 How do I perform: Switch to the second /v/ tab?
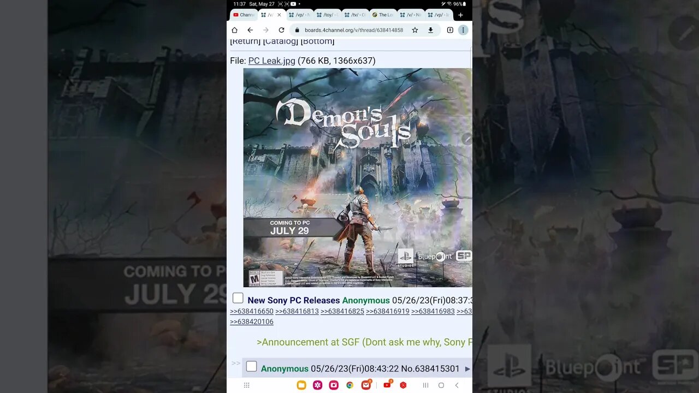click(x=411, y=15)
